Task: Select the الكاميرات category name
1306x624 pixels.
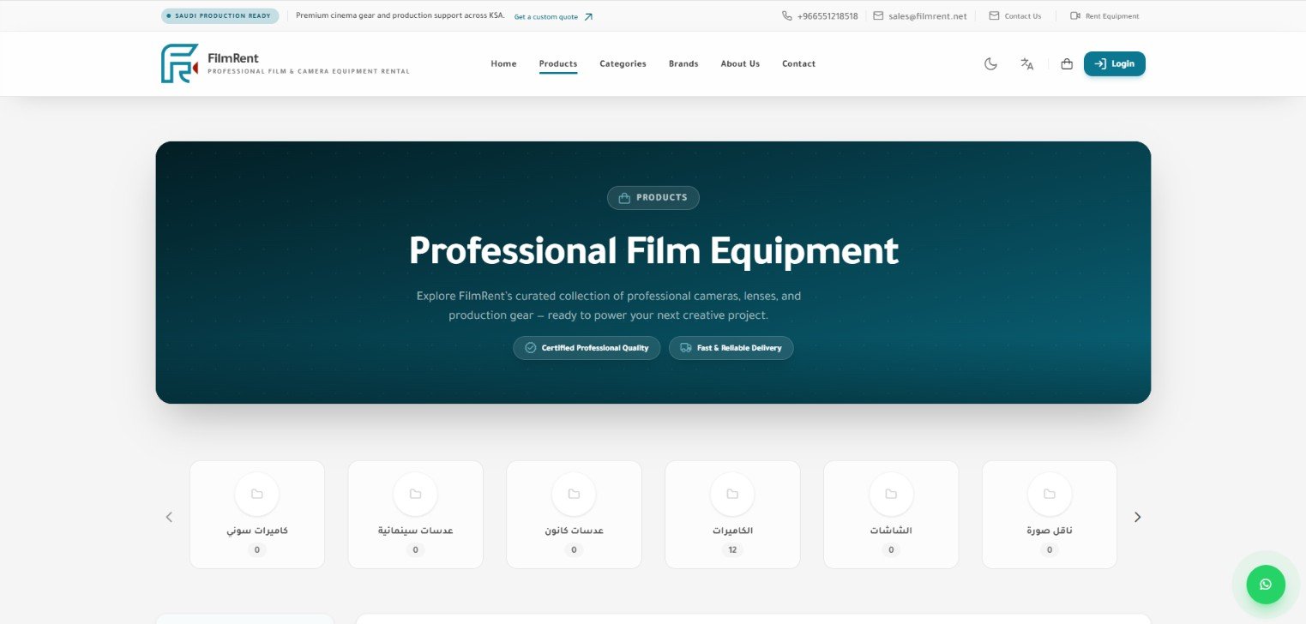Action: (x=732, y=531)
